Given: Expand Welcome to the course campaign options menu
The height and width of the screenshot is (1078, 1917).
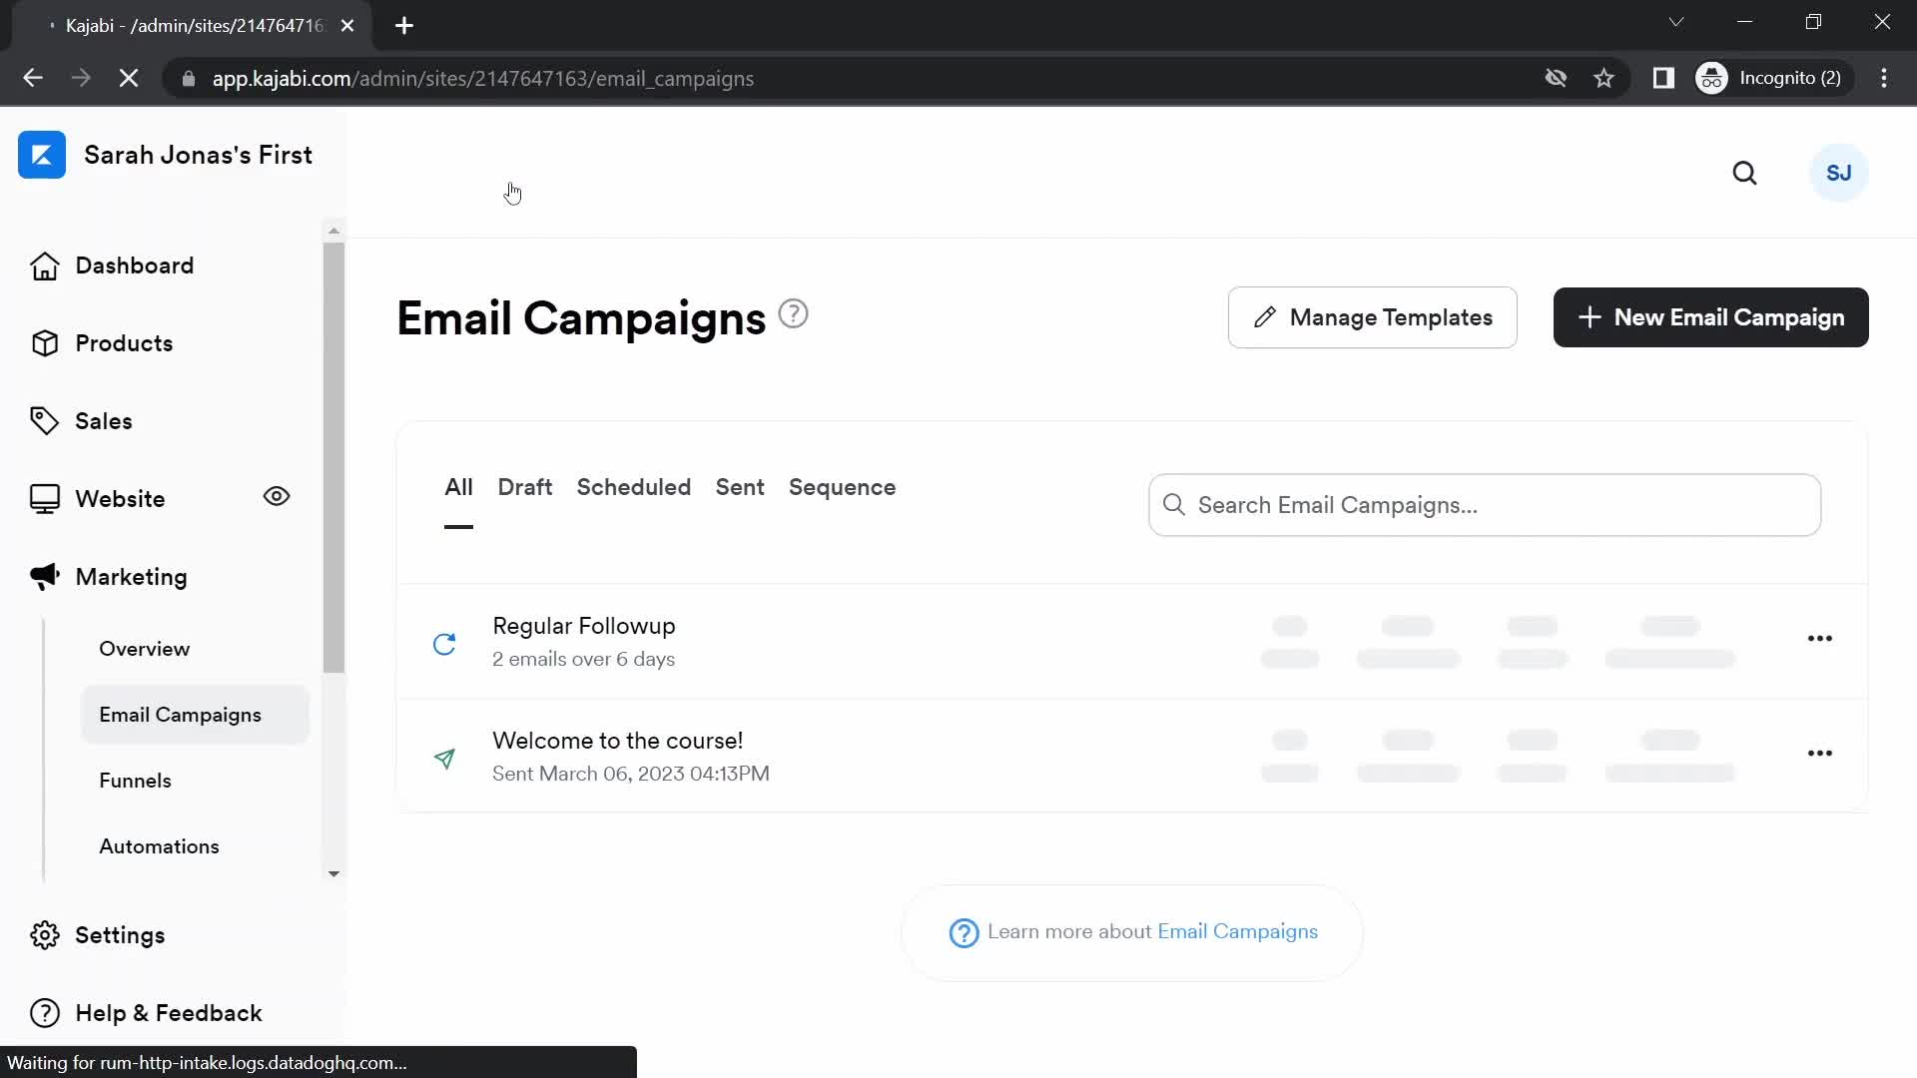Looking at the screenshot, I should 1819,753.
